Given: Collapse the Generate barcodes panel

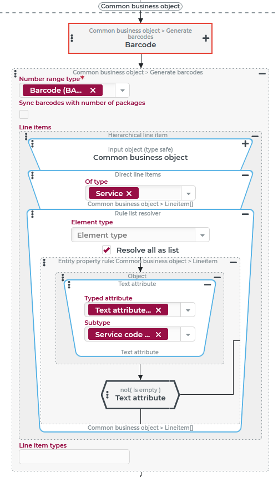Looking at the screenshot, I should tap(262, 74).
